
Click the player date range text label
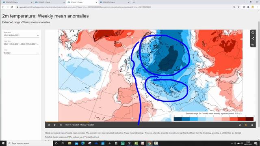point(80,125)
